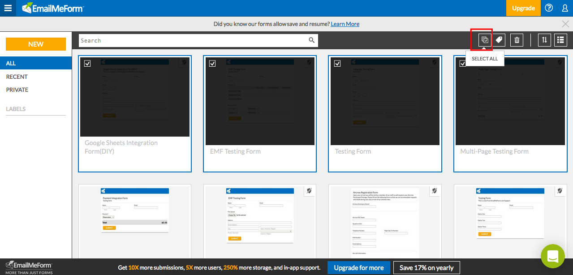Click the EmailMeForm footer logo
This screenshot has height=275, width=573.
click(x=29, y=267)
